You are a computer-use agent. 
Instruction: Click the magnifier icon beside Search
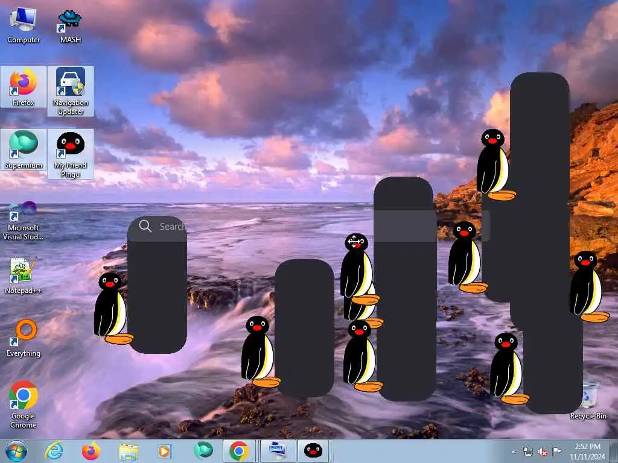(x=145, y=226)
